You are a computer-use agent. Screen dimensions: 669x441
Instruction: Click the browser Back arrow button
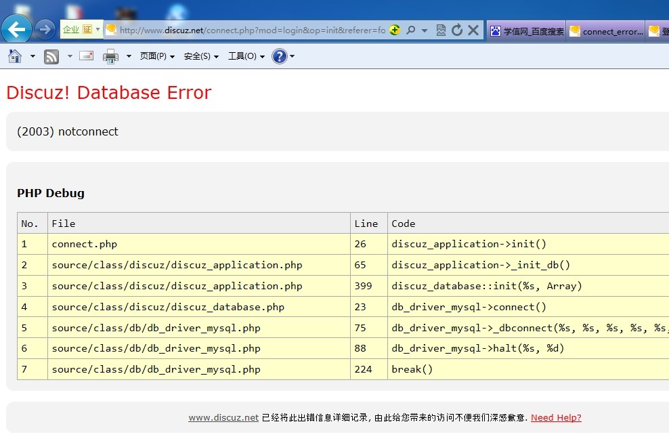(17, 29)
